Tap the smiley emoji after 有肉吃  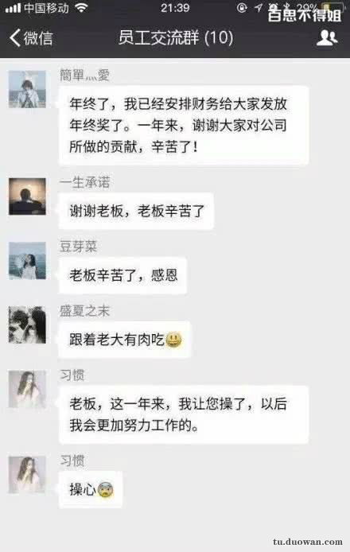173,340
